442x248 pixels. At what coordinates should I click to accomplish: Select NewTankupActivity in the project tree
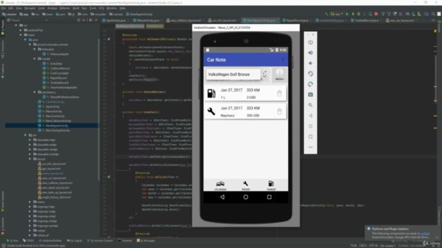[x=57, y=130]
